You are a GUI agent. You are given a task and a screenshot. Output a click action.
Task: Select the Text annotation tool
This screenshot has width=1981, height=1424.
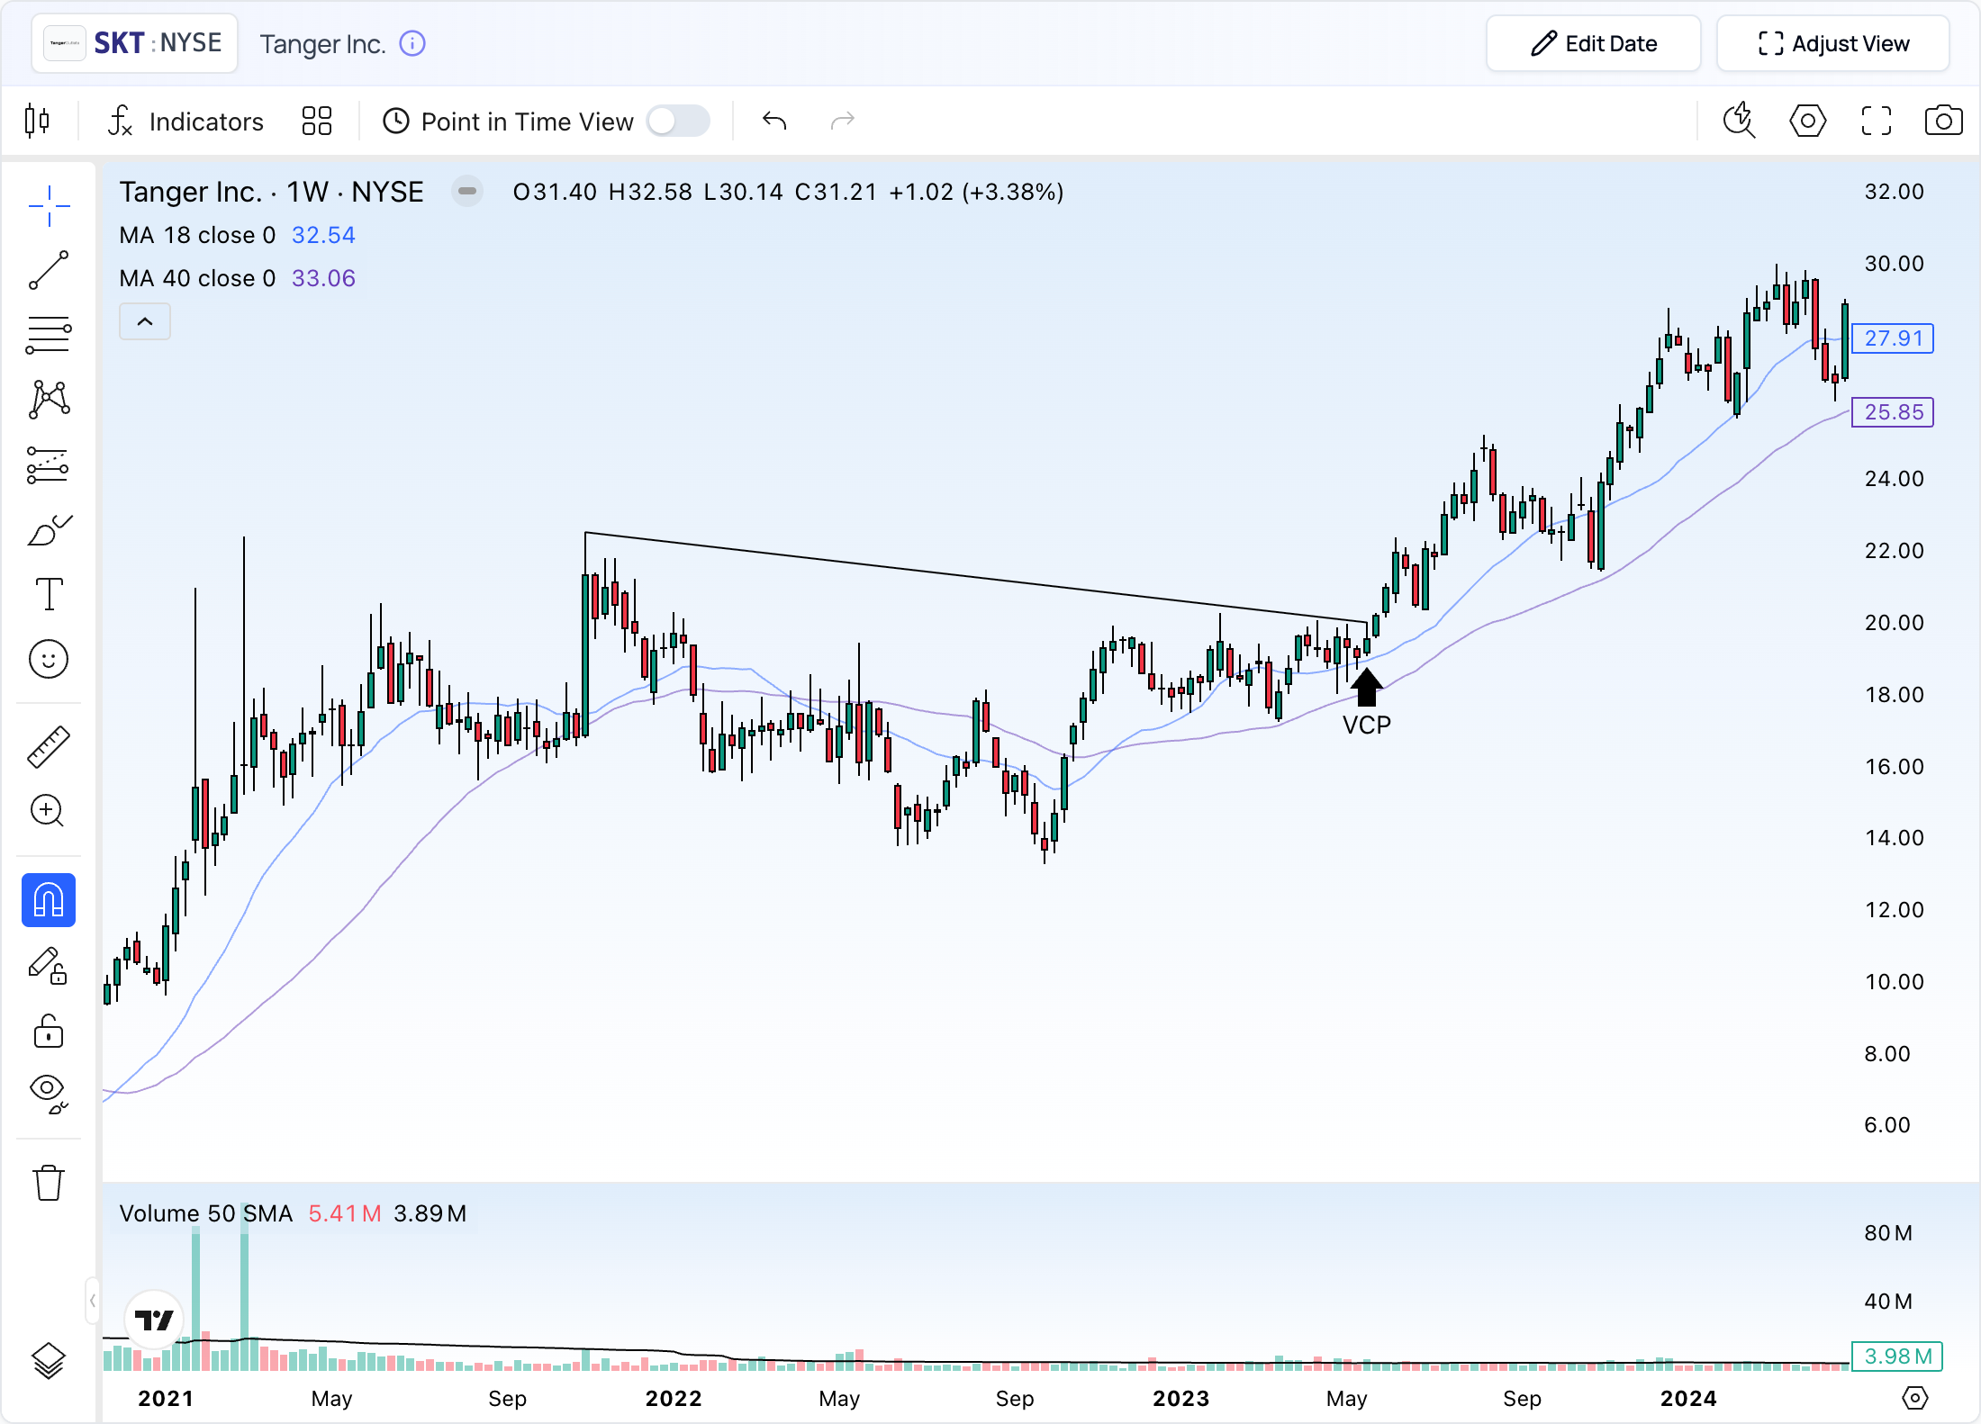(x=49, y=594)
